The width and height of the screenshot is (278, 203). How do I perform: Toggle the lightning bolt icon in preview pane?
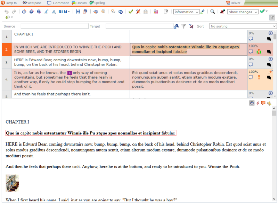point(258,103)
